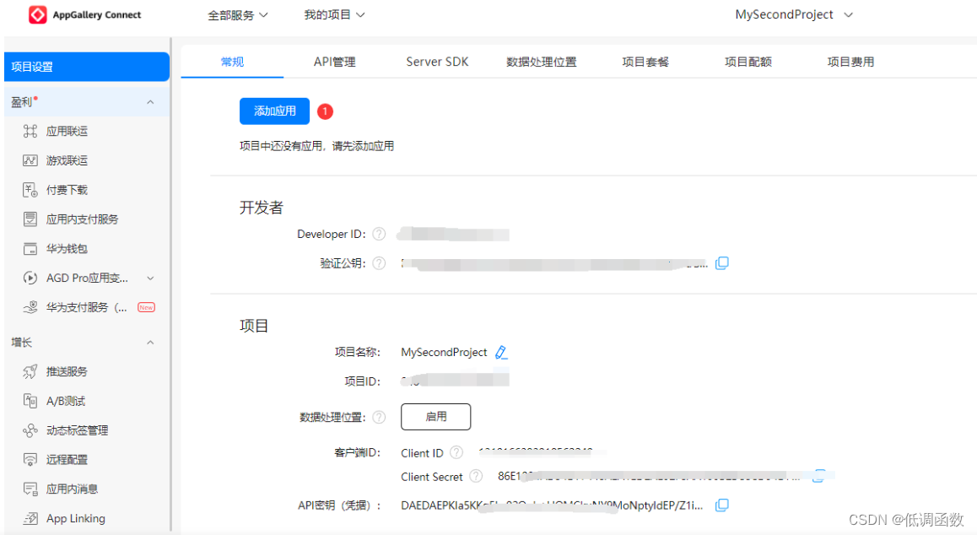Switch to the API管理 tab

click(x=335, y=62)
